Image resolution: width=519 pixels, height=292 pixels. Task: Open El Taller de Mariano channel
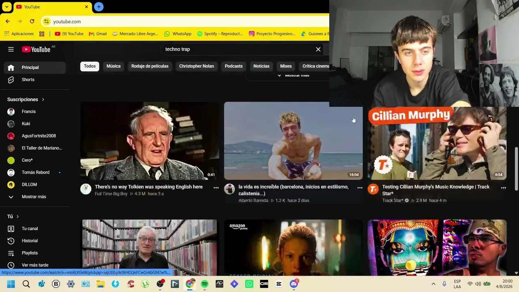[34, 148]
